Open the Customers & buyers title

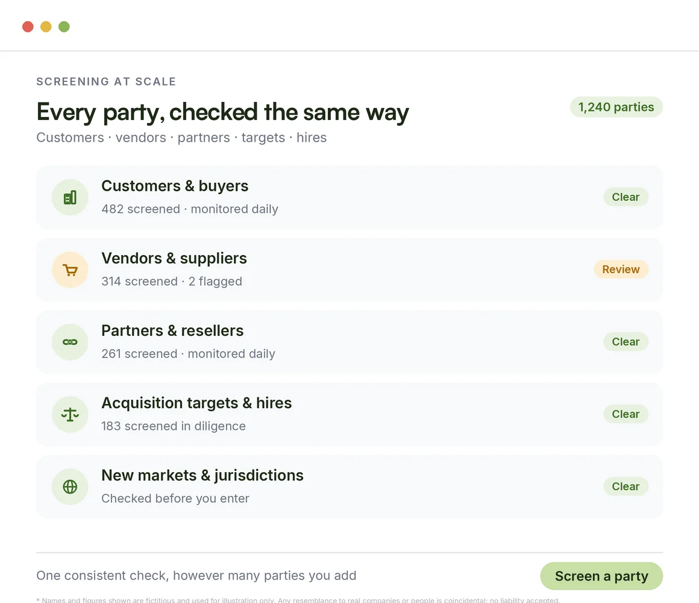175,186
